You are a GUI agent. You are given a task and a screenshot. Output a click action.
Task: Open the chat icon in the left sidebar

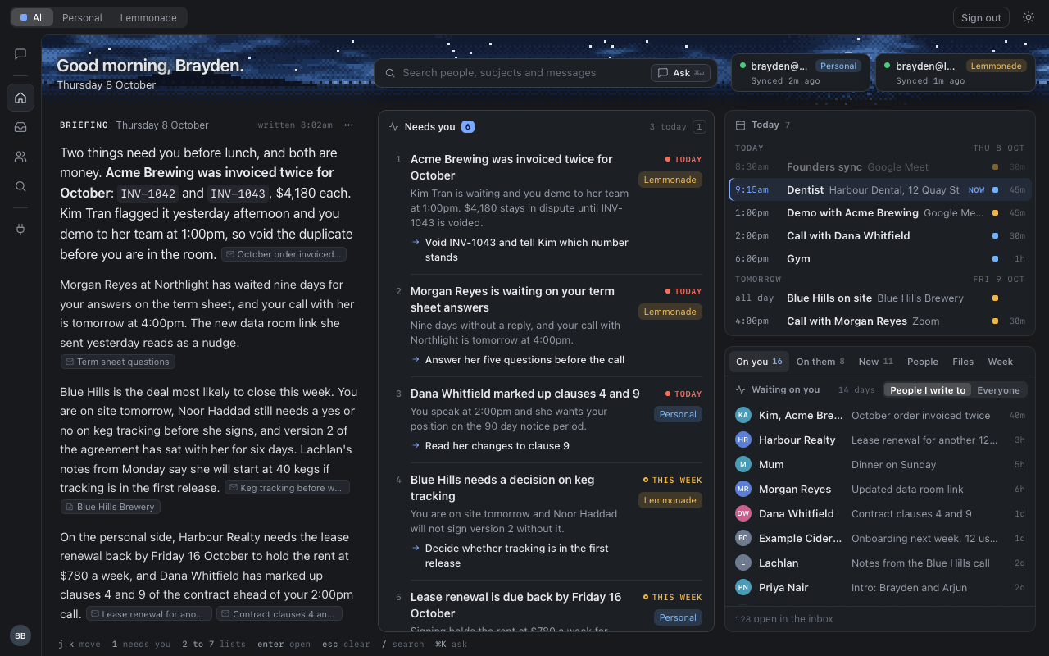(x=20, y=54)
